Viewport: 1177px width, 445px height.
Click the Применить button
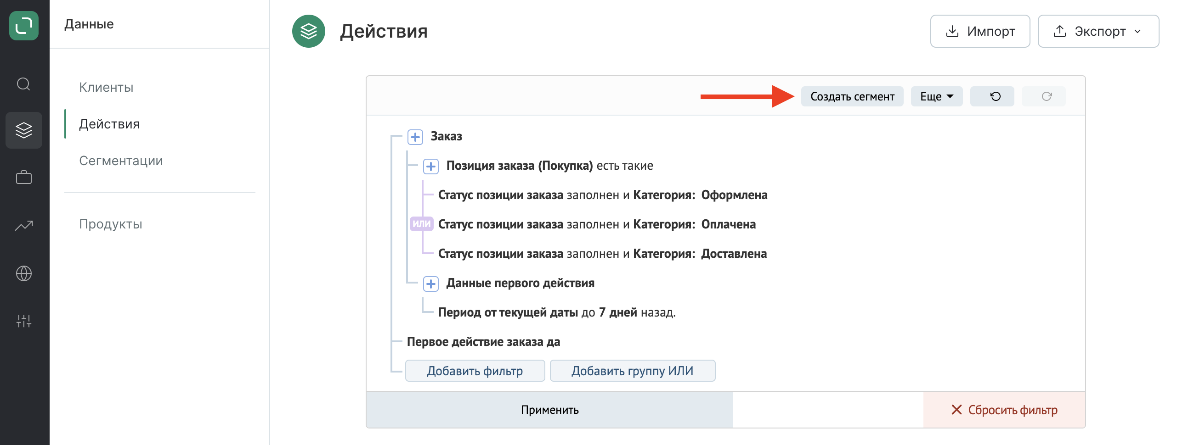(549, 410)
